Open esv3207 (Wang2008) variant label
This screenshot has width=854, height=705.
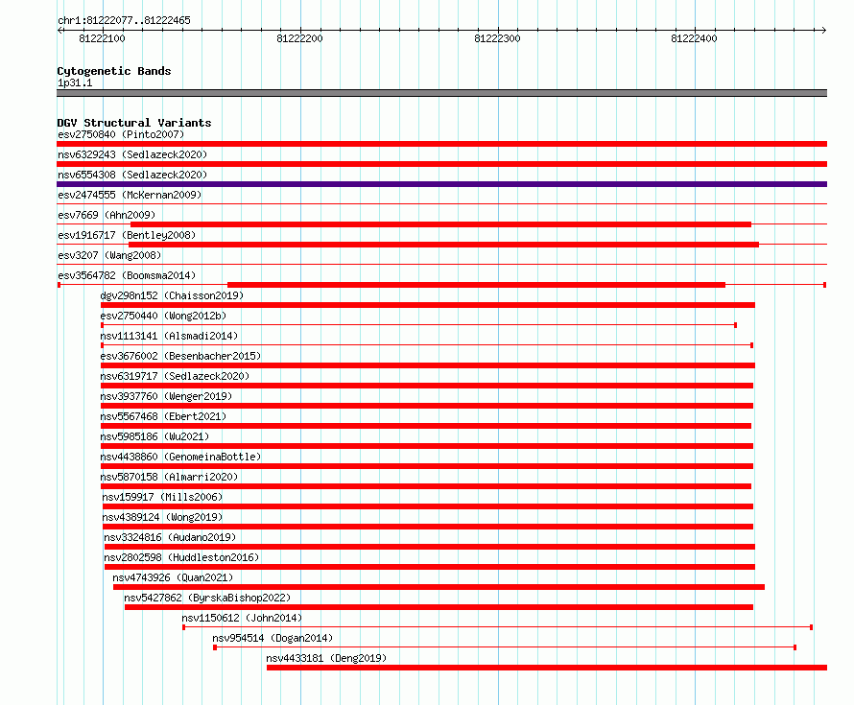click(109, 255)
